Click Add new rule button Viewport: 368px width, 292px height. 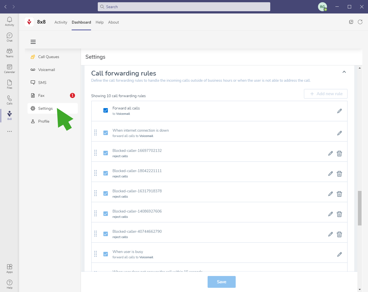[x=326, y=94]
